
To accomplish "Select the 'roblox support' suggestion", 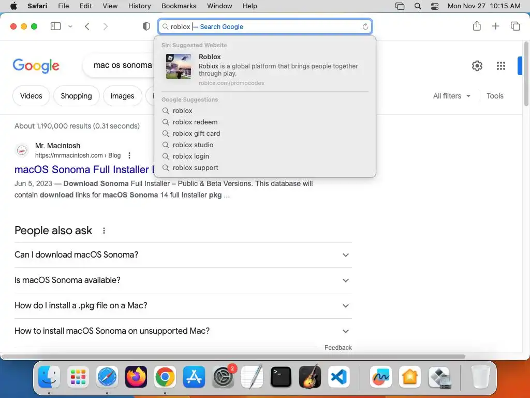I will coord(265,168).
